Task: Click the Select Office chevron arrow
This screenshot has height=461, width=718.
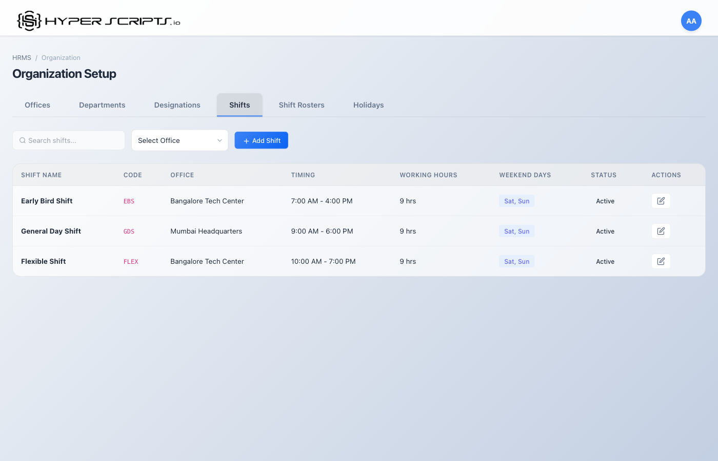Action: 220,140
